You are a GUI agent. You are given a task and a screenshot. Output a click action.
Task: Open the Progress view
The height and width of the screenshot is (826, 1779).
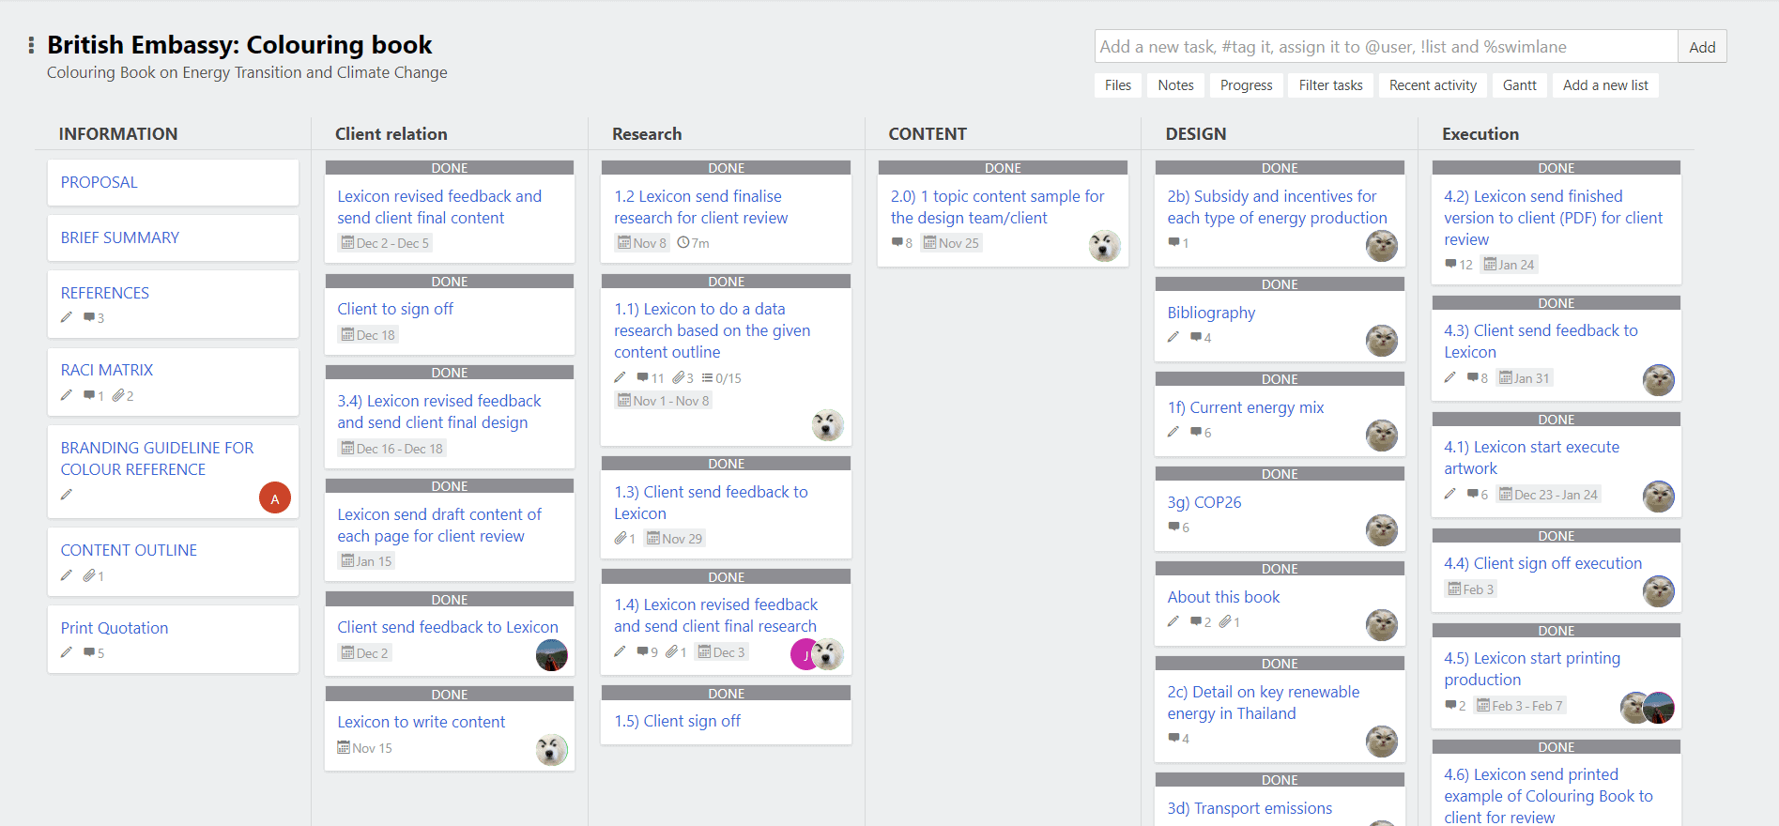1246,85
